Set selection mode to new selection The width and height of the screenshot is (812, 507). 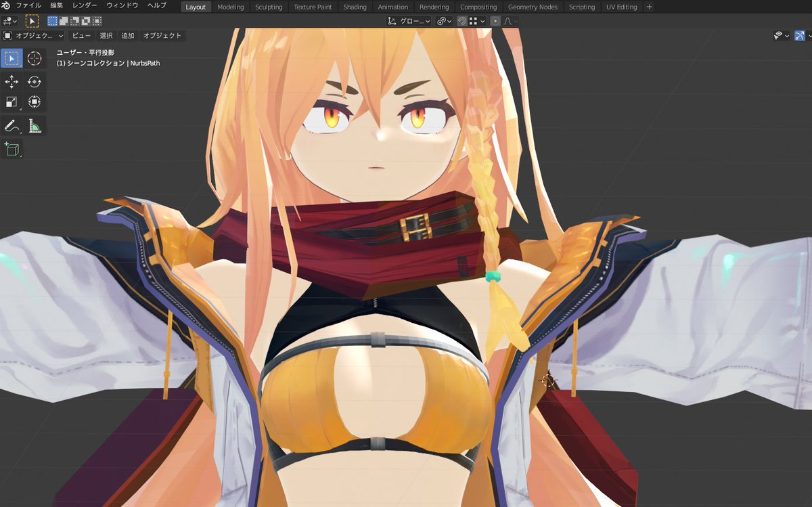click(x=52, y=21)
